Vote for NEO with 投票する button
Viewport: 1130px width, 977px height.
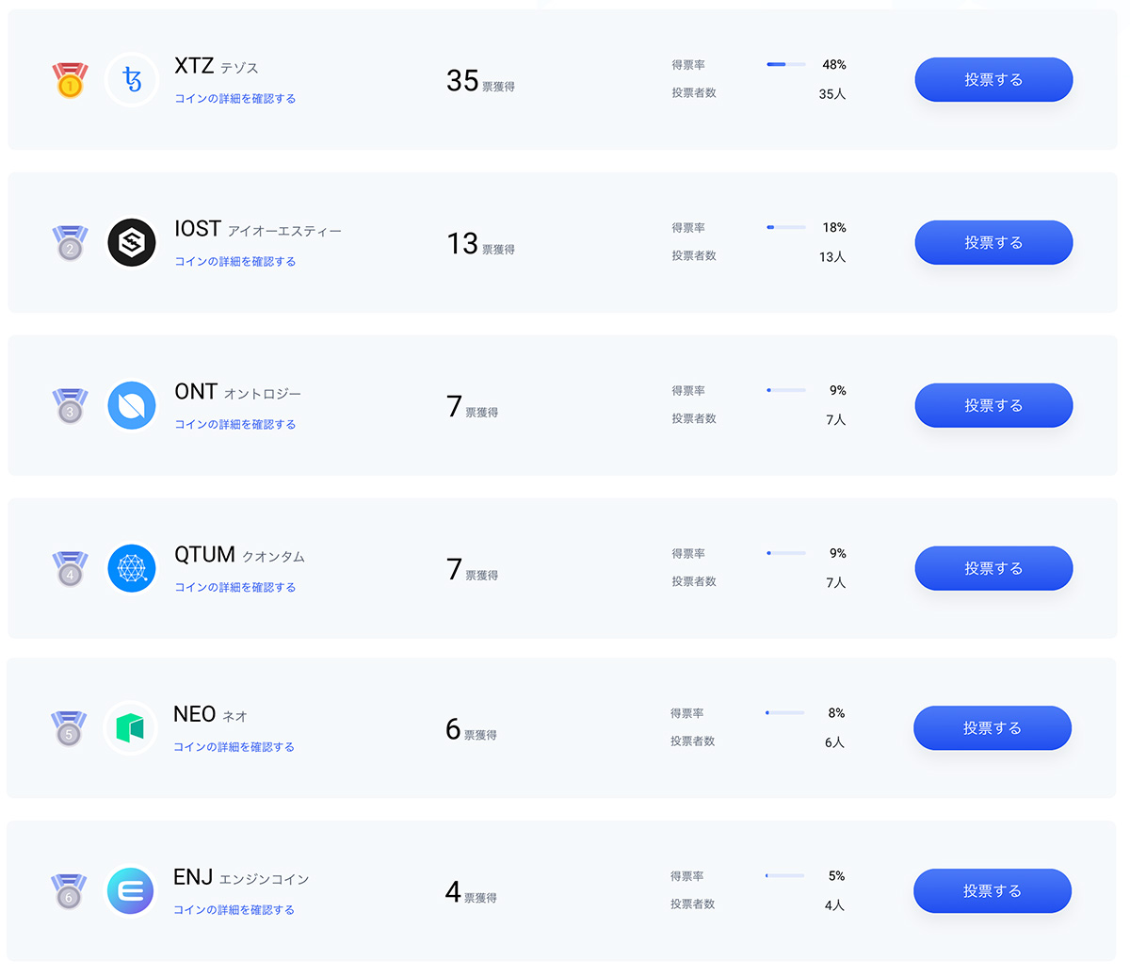pyautogui.click(x=993, y=728)
